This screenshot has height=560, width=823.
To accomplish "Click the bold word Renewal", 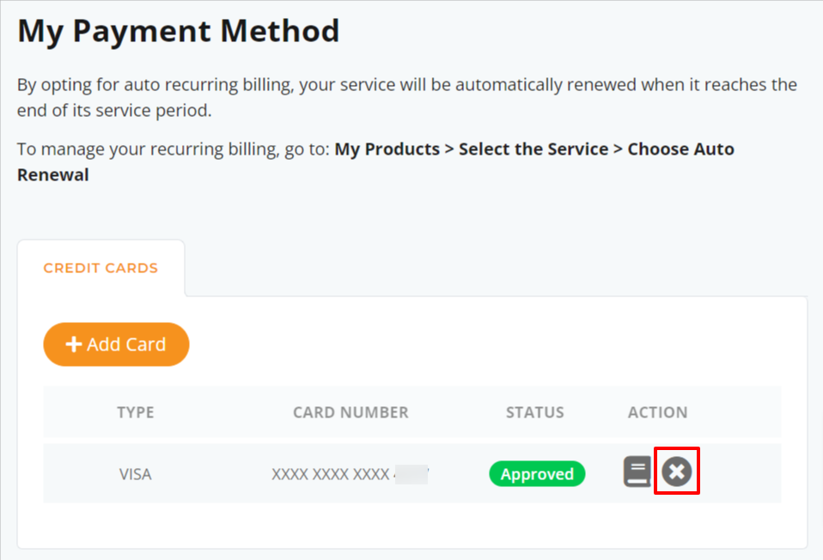I will (53, 174).
